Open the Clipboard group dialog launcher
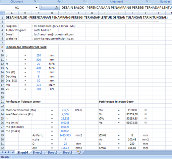 click(x=35, y=1)
